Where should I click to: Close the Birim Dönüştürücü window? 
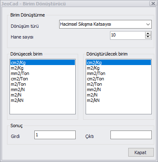coord(153,3)
